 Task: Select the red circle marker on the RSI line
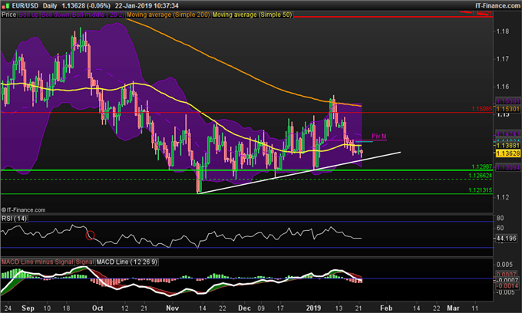(x=90, y=236)
